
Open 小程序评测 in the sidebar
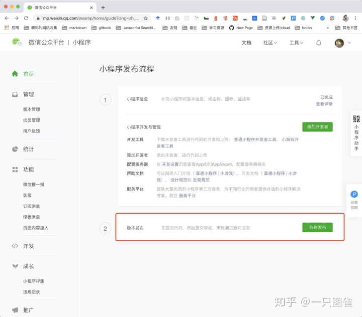click(34, 281)
